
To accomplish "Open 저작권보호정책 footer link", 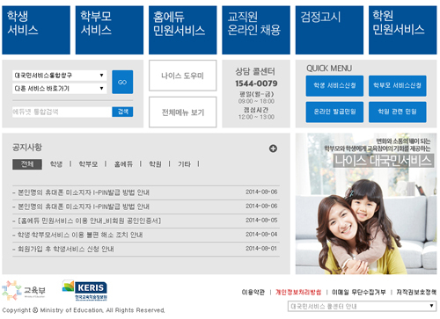I will [416, 293].
